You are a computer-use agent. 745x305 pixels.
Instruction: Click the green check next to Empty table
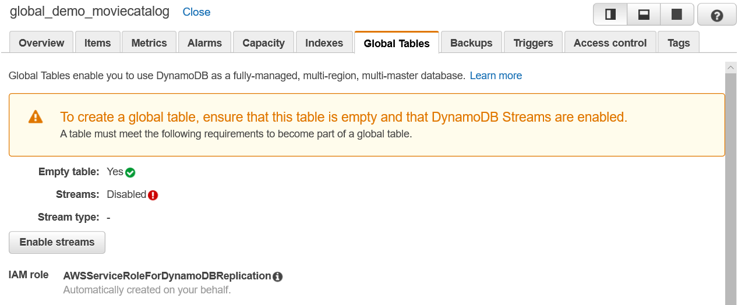point(130,172)
